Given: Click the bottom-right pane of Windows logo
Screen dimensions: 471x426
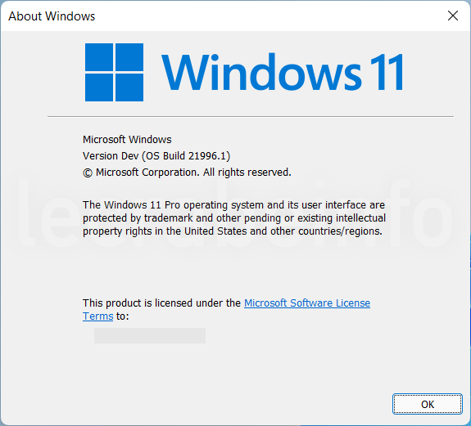Looking at the screenshot, I should (x=129, y=87).
